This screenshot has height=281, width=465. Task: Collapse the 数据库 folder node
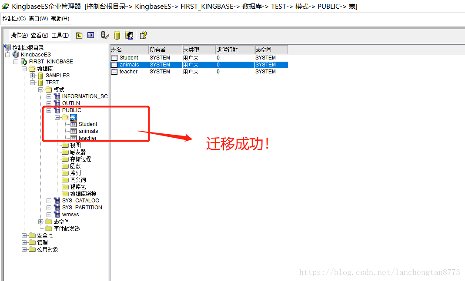24,69
